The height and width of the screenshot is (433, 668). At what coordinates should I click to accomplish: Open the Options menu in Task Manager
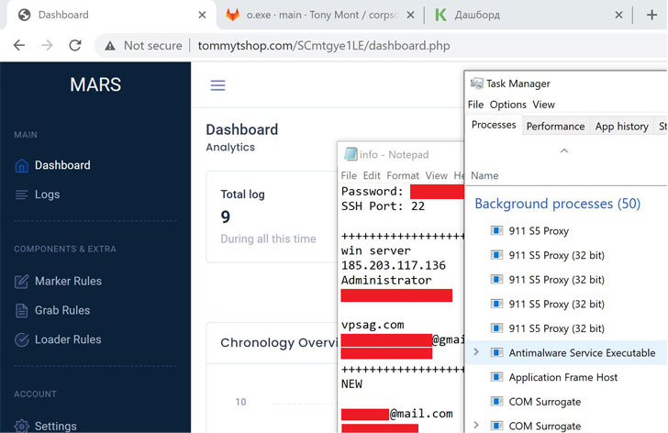pyautogui.click(x=507, y=105)
